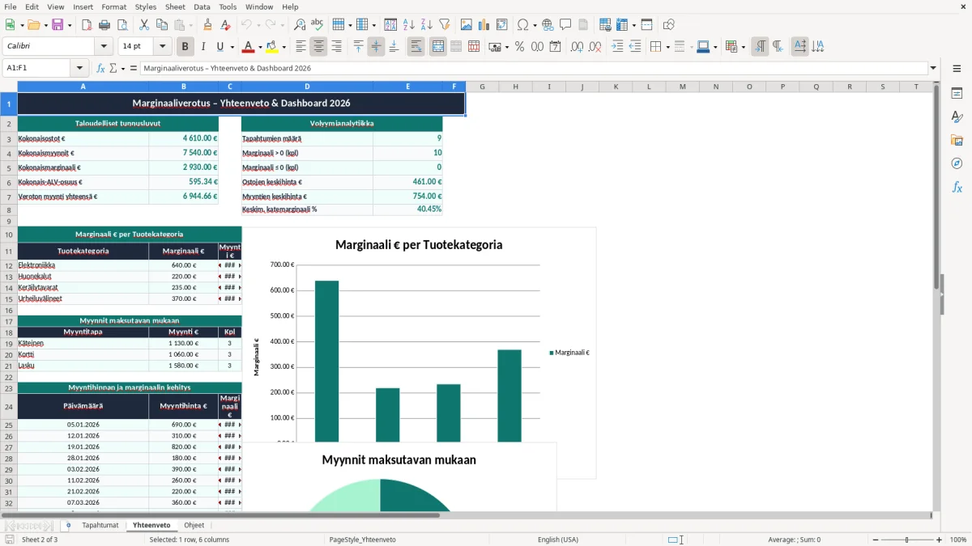Click the Sort Ascending icon
The image size is (972, 546).
[x=409, y=25]
